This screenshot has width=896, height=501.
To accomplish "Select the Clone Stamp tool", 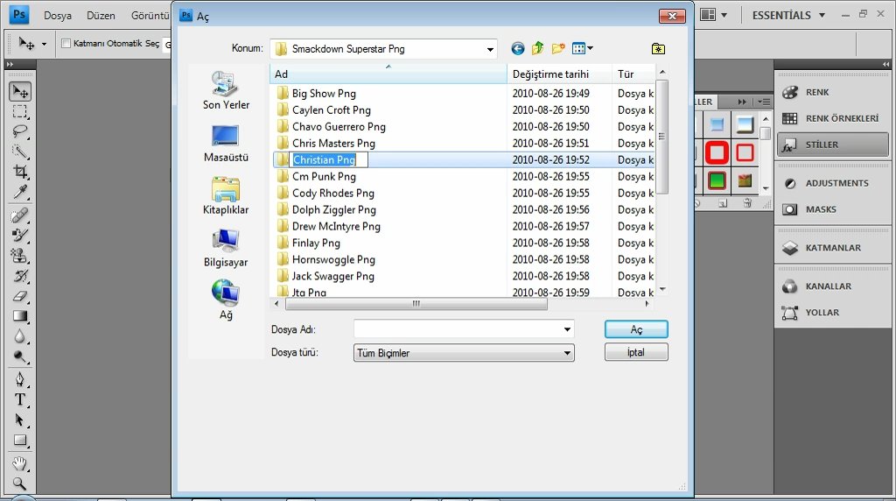I will coord(20,256).
